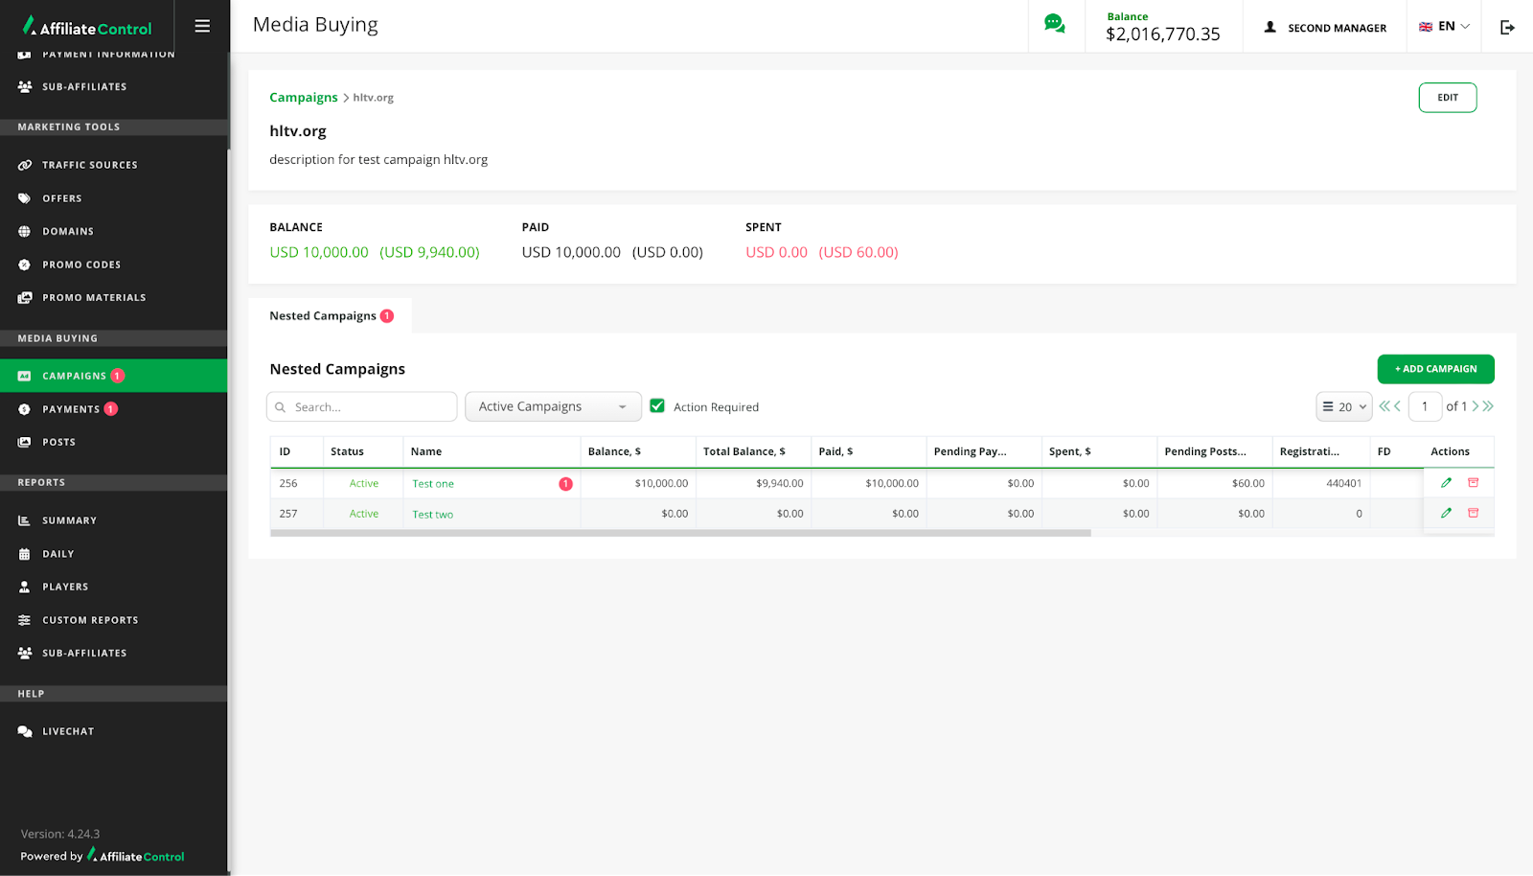Click the hamburger menu icon

coord(202,26)
